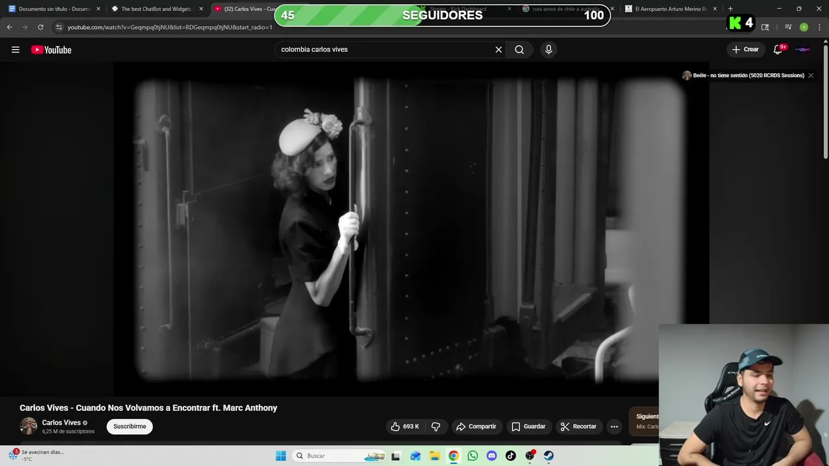
Task: Open Discord from the taskbar
Action: [x=492, y=456]
